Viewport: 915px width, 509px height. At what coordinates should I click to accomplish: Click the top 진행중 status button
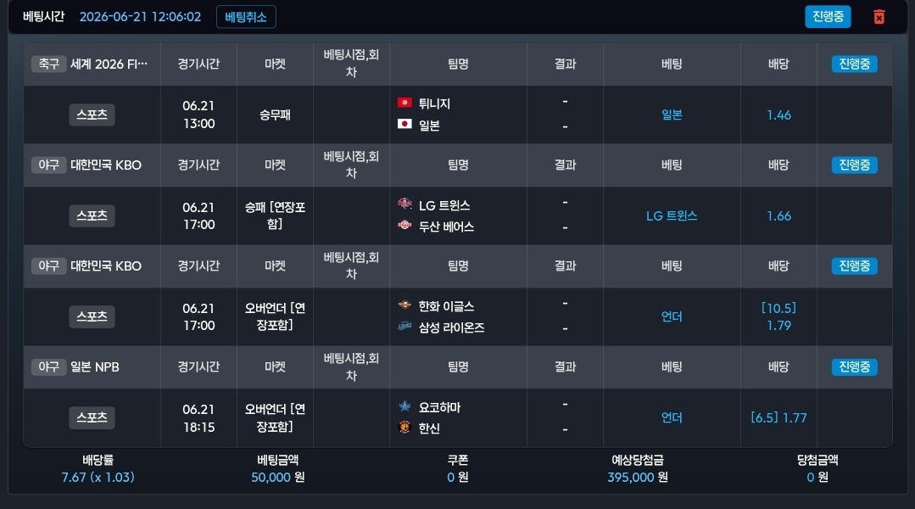(828, 16)
